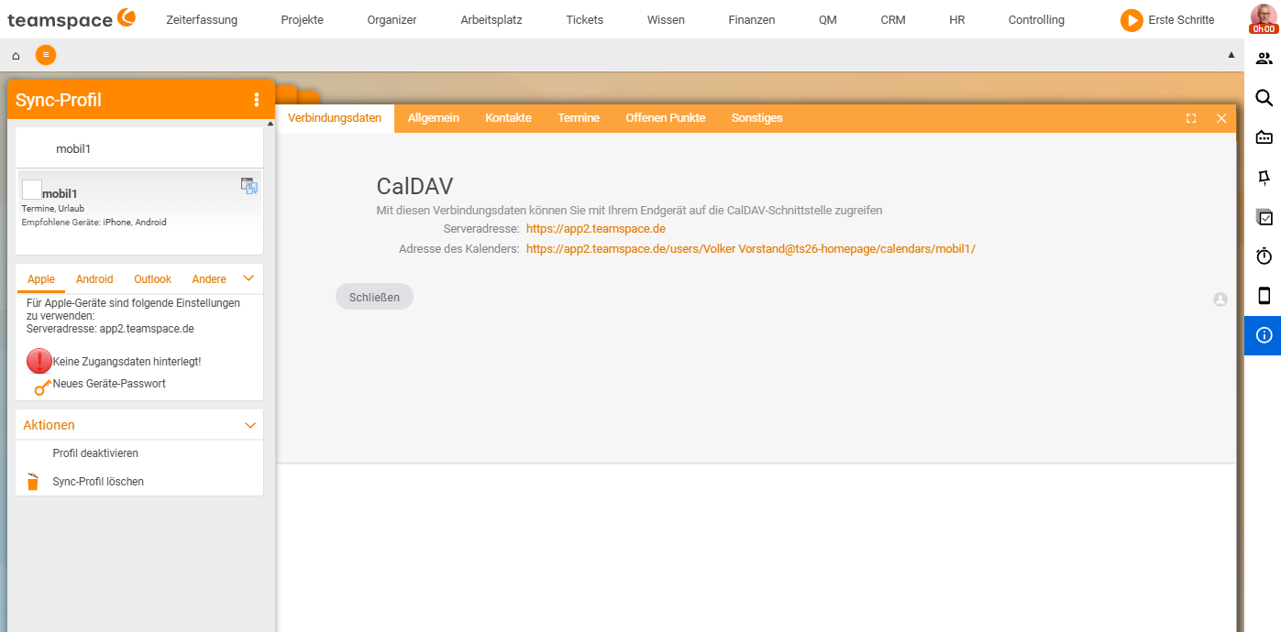Click the red warning exclamation icon
The height and width of the screenshot is (632, 1281).
click(39, 361)
